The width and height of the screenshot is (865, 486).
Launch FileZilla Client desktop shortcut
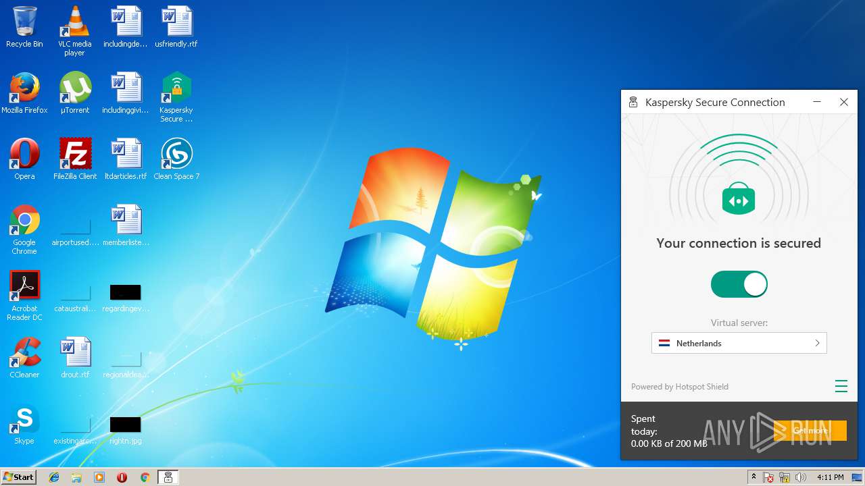tap(75, 159)
